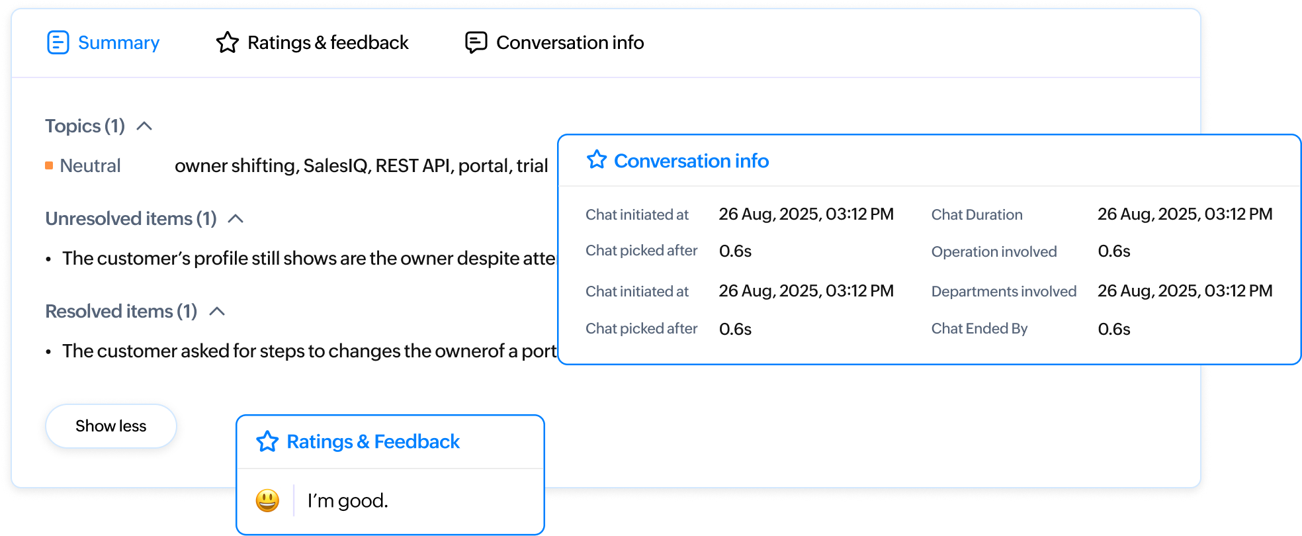Select the Ratings & Feedback card heading
Image resolution: width=1302 pixels, height=536 pixels.
pos(372,441)
